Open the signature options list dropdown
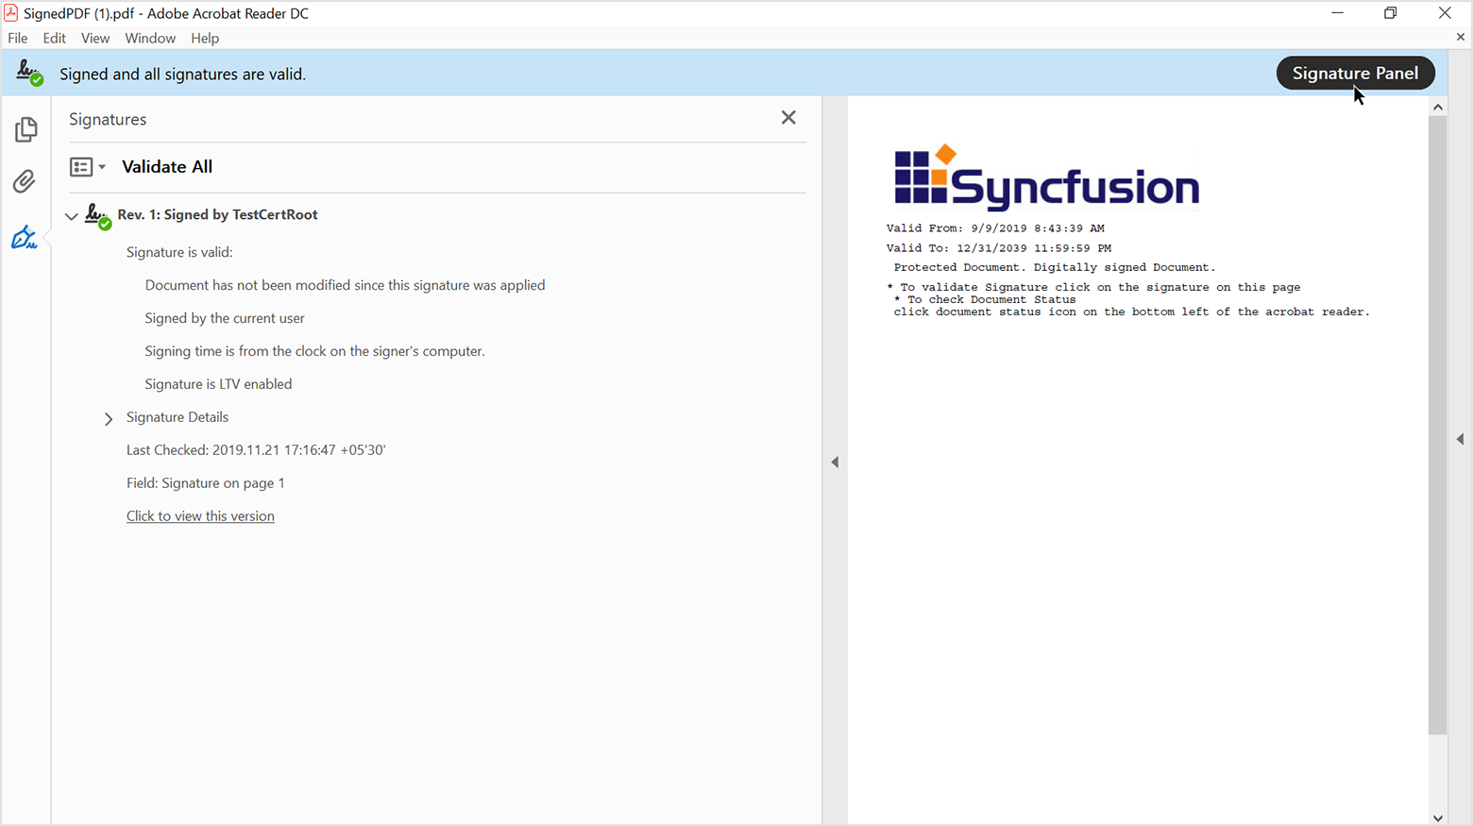Image resolution: width=1473 pixels, height=826 pixels. (x=87, y=167)
